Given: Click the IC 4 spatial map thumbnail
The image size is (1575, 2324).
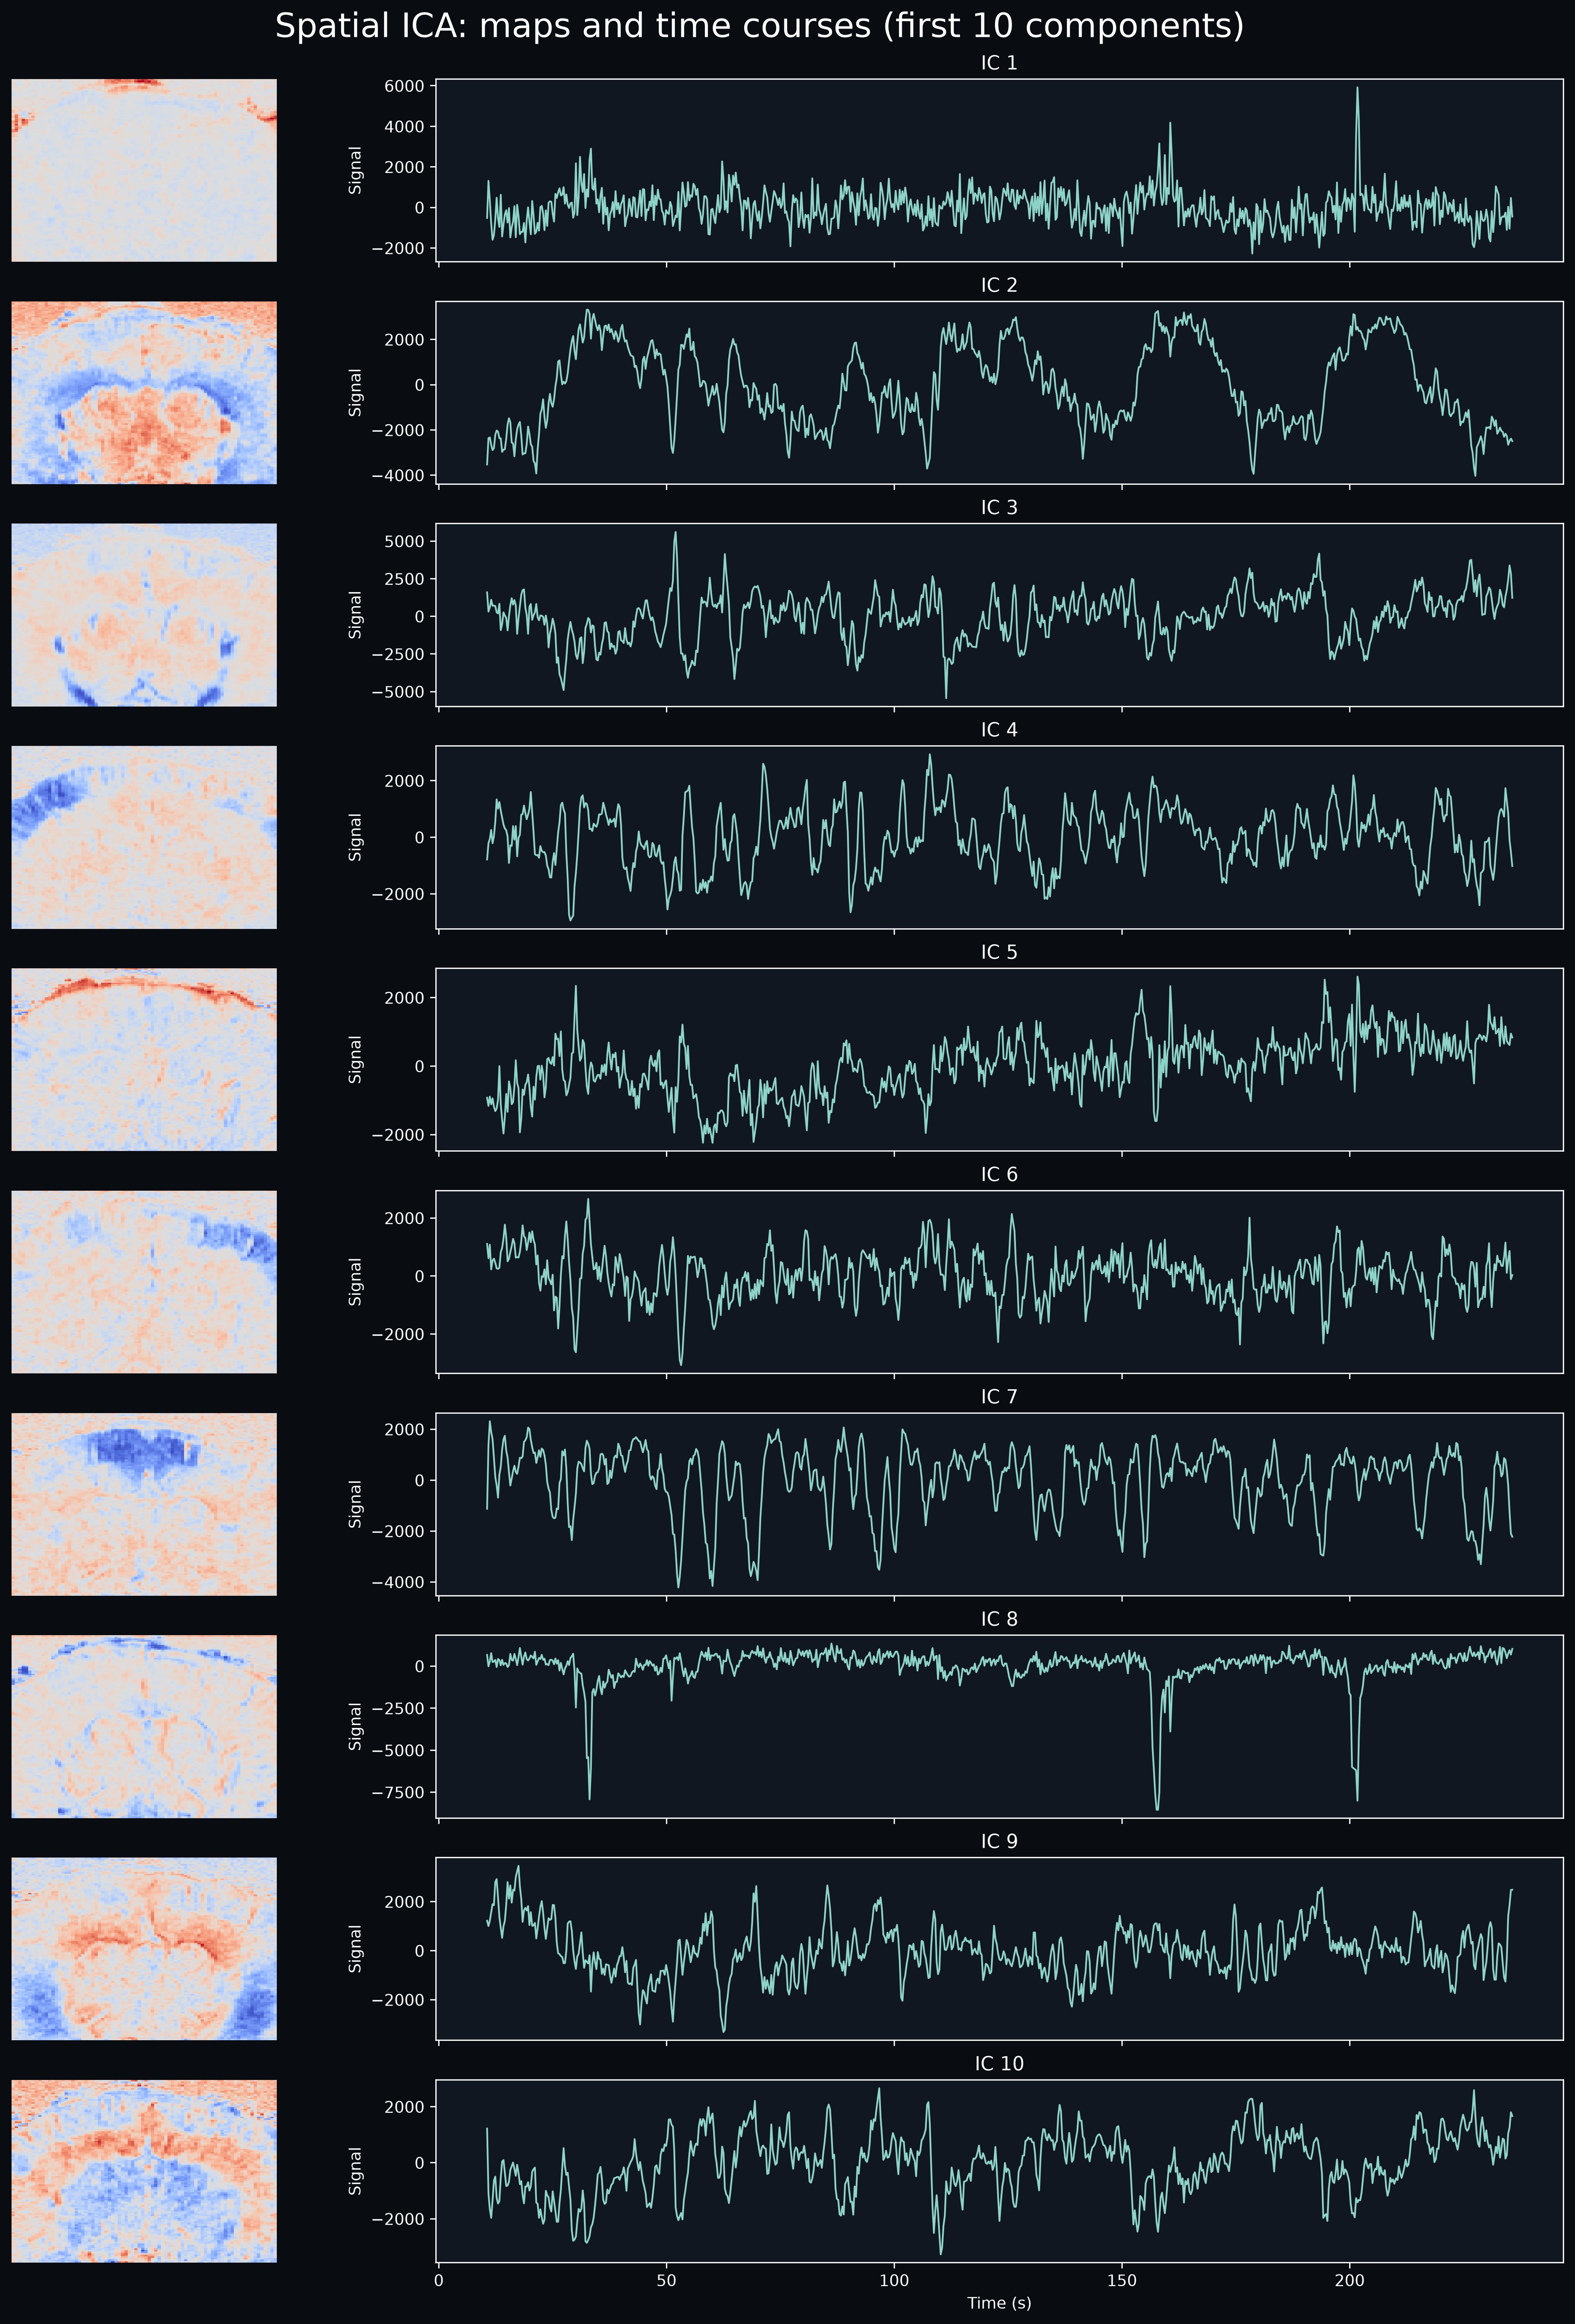Looking at the screenshot, I should click(144, 837).
